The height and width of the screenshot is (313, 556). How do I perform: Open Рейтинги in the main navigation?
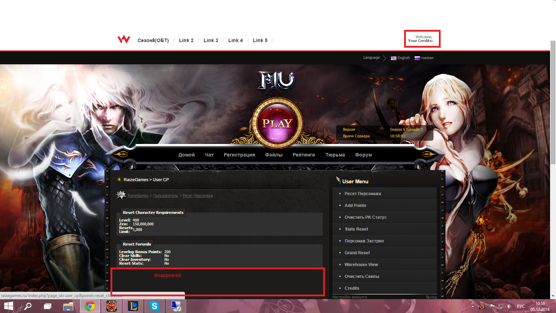point(304,155)
